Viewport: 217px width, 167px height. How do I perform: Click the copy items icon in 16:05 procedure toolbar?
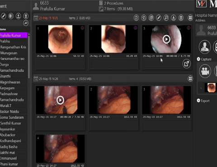[151, 18]
